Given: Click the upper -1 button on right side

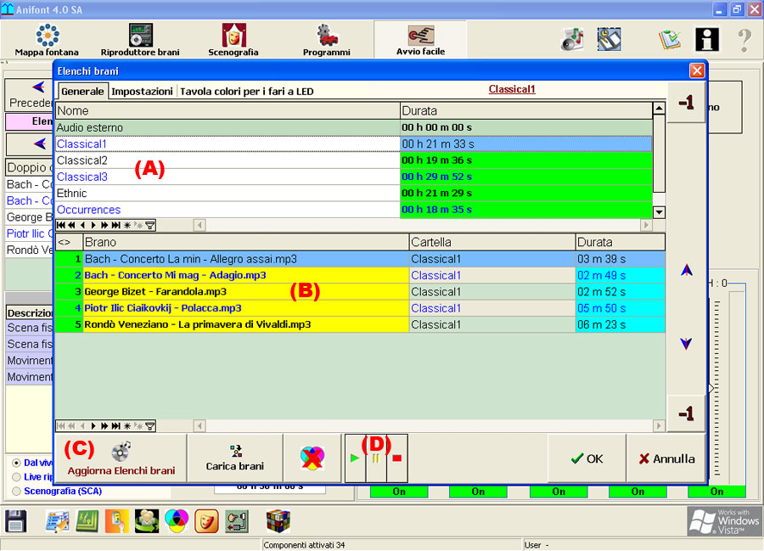Looking at the screenshot, I should pyautogui.click(x=686, y=103).
